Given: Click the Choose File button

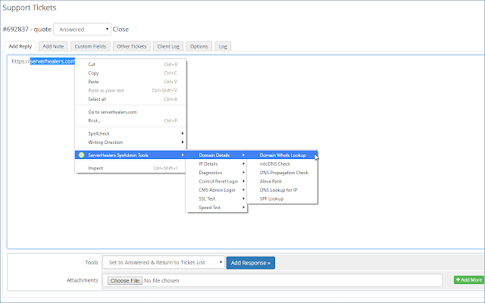Looking at the screenshot, I should point(125,280).
